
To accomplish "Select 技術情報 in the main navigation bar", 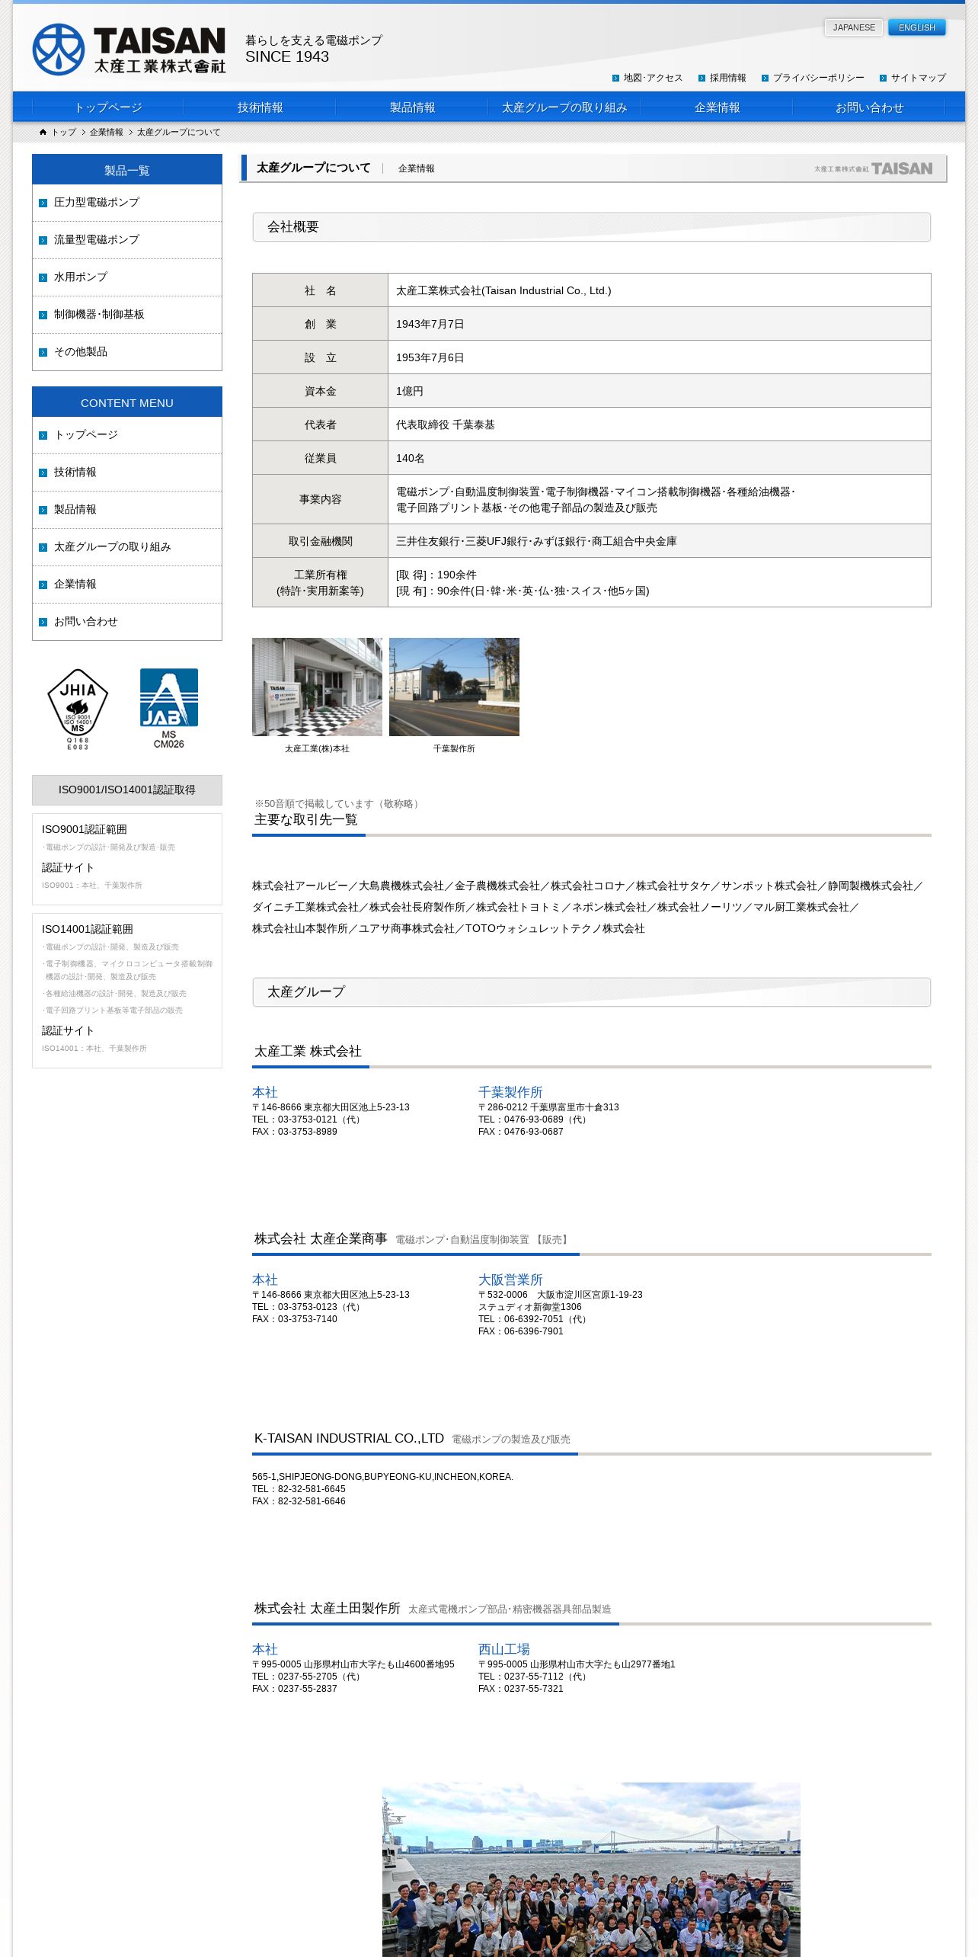I will (260, 107).
